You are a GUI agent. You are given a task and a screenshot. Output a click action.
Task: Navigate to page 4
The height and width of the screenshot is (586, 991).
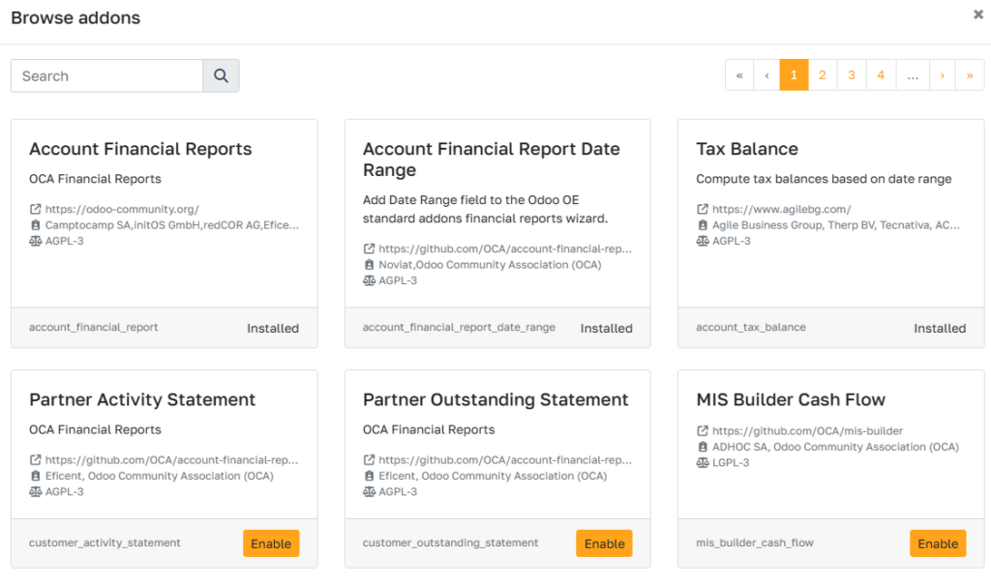[881, 74]
